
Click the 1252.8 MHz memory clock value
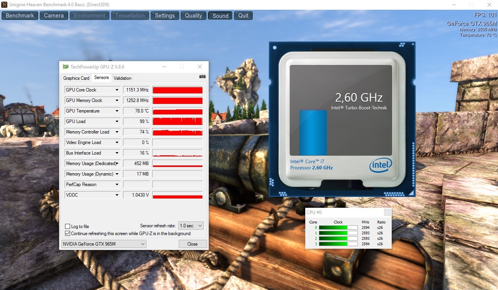pyautogui.click(x=136, y=100)
